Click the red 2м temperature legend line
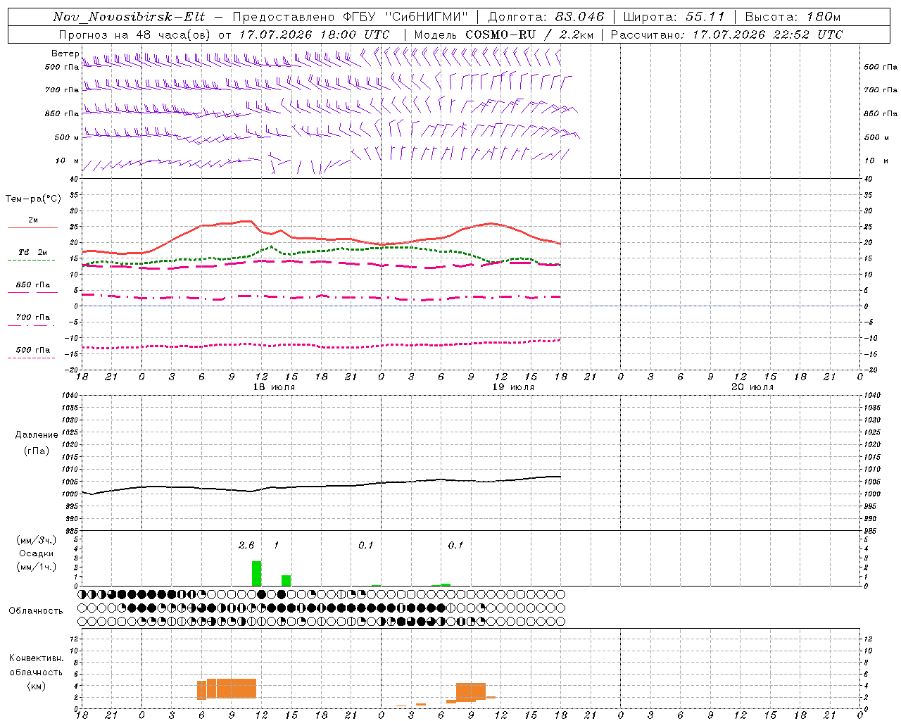Screen dimensions: 901x721 pyautogui.click(x=33, y=227)
